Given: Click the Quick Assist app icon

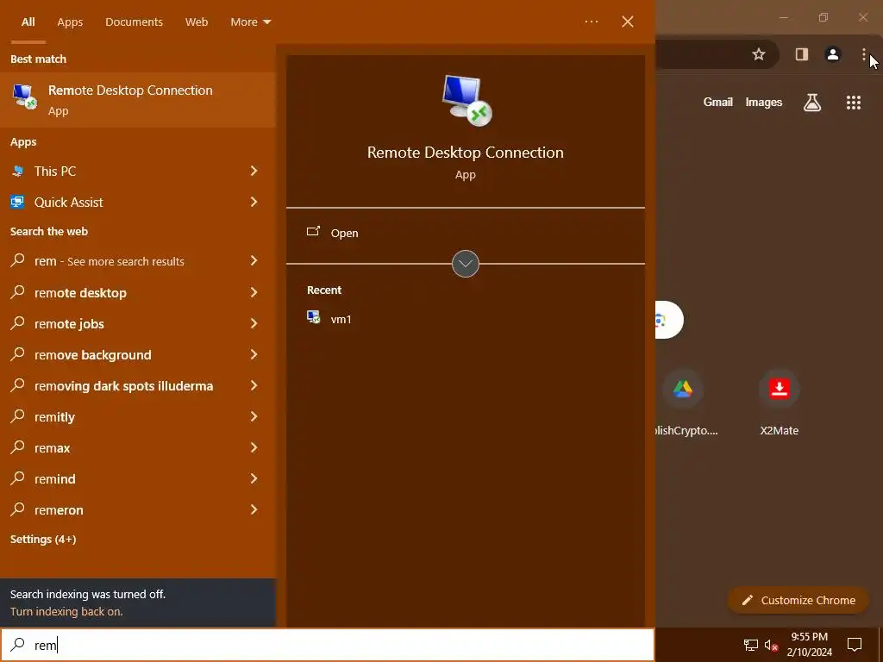Looking at the screenshot, I should pyautogui.click(x=17, y=202).
